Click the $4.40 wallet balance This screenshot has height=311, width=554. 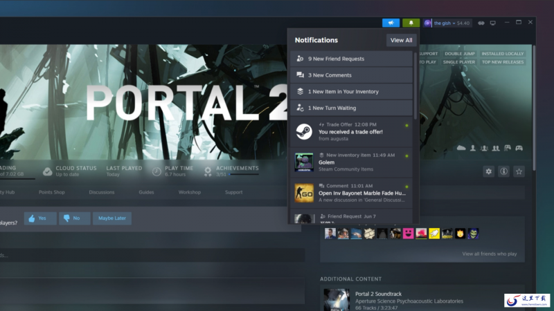click(x=463, y=23)
